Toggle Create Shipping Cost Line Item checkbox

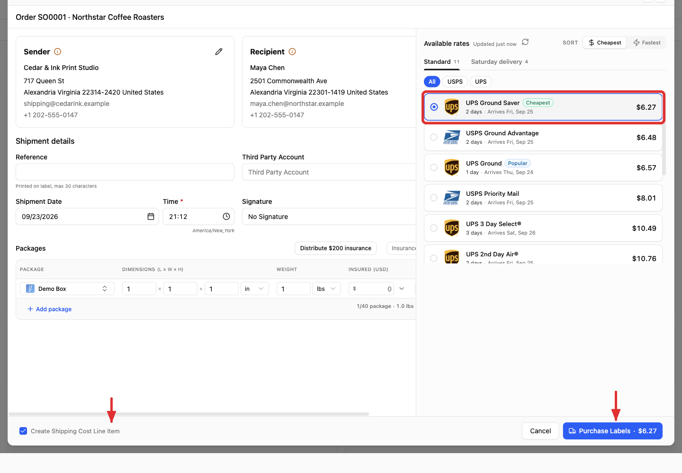pos(23,431)
